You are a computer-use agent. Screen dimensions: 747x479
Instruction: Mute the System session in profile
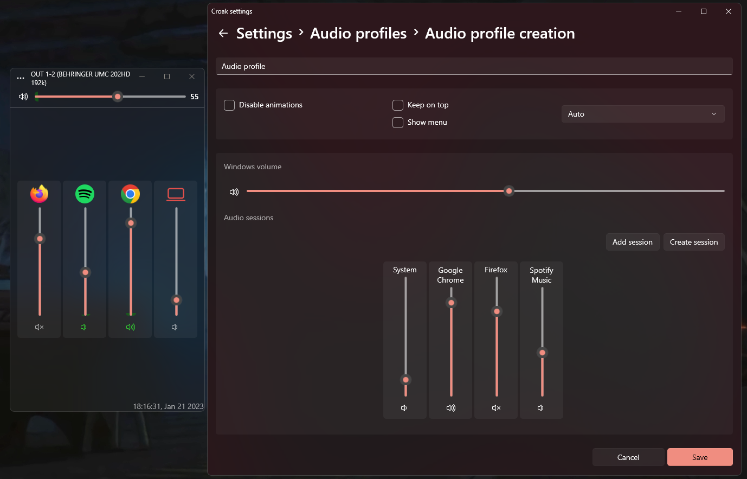pyautogui.click(x=404, y=408)
